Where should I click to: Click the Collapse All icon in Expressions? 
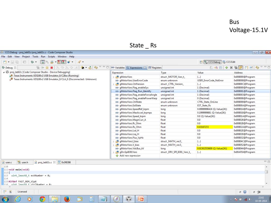221,68
